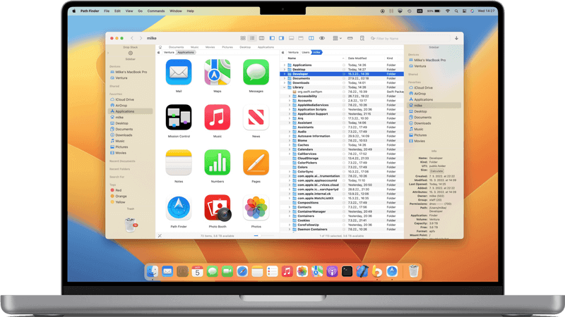Open the View menu in menu bar
The image size is (565, 317).
pyautogui.click(x=129, y=11)
